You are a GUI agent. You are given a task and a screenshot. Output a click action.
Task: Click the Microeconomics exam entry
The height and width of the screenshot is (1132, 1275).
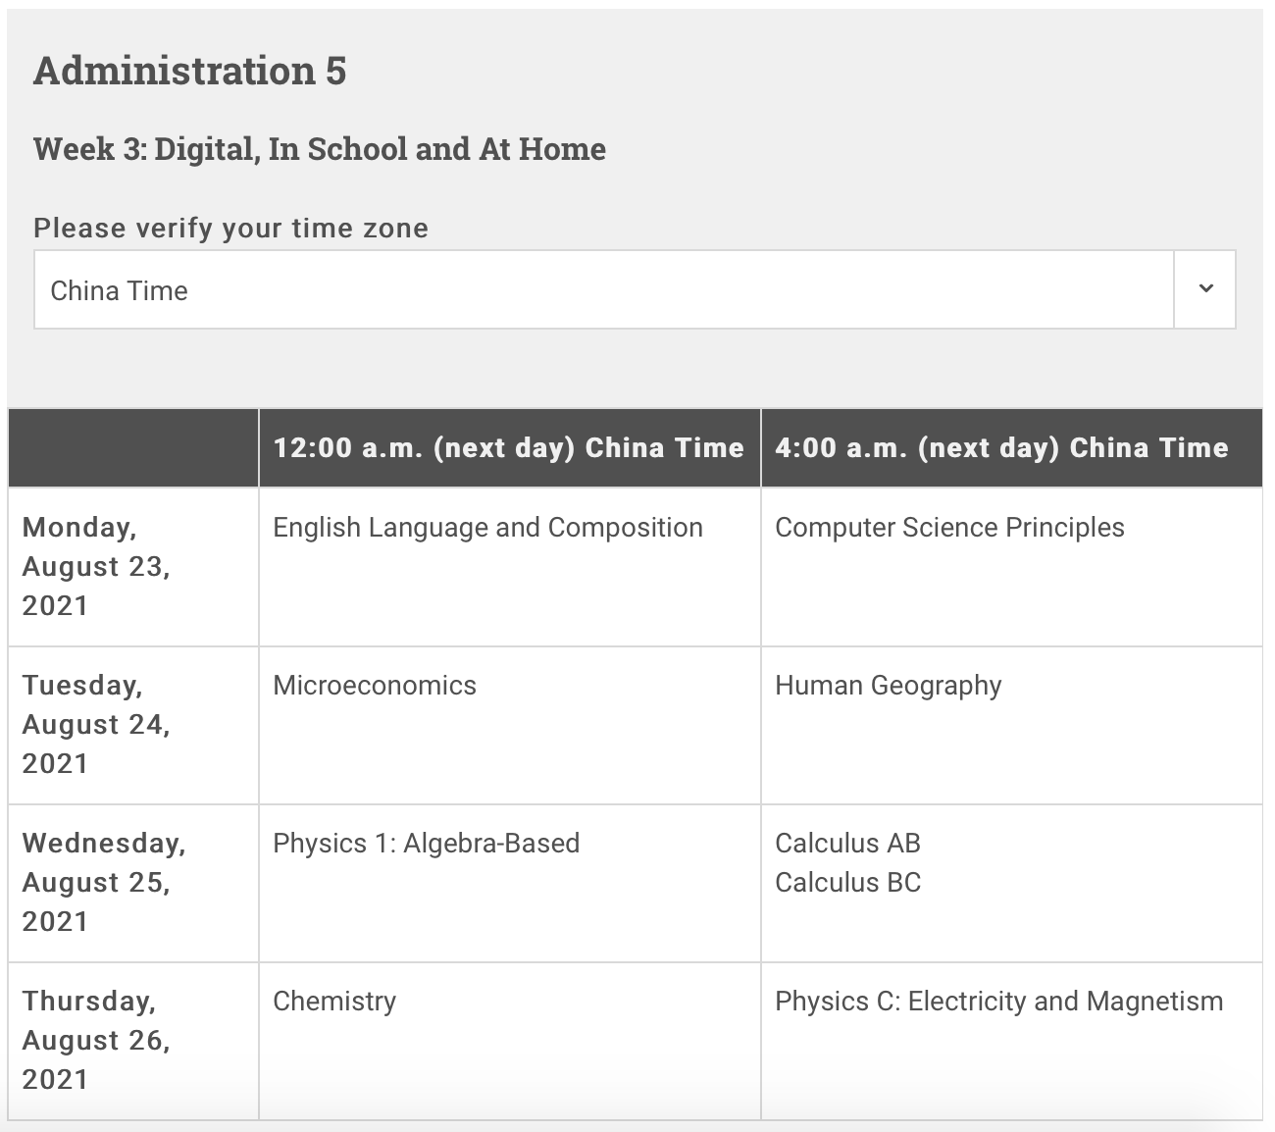[x=375, y=686]
